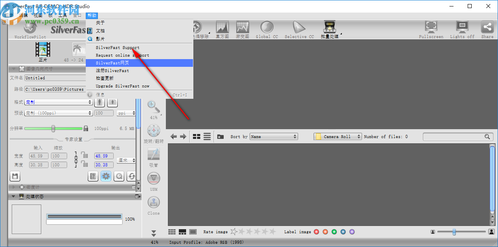Click the QuickTime movie button in panel

tap(119, 176)
